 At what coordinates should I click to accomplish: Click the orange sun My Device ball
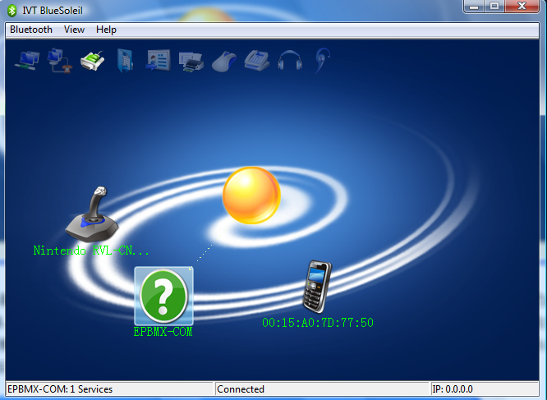[251, 195]
